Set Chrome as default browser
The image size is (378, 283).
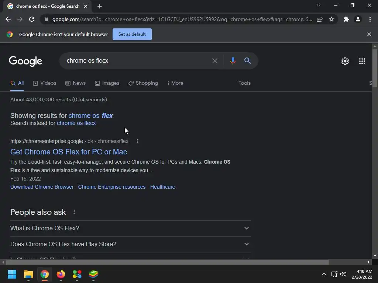click(132, 34)
